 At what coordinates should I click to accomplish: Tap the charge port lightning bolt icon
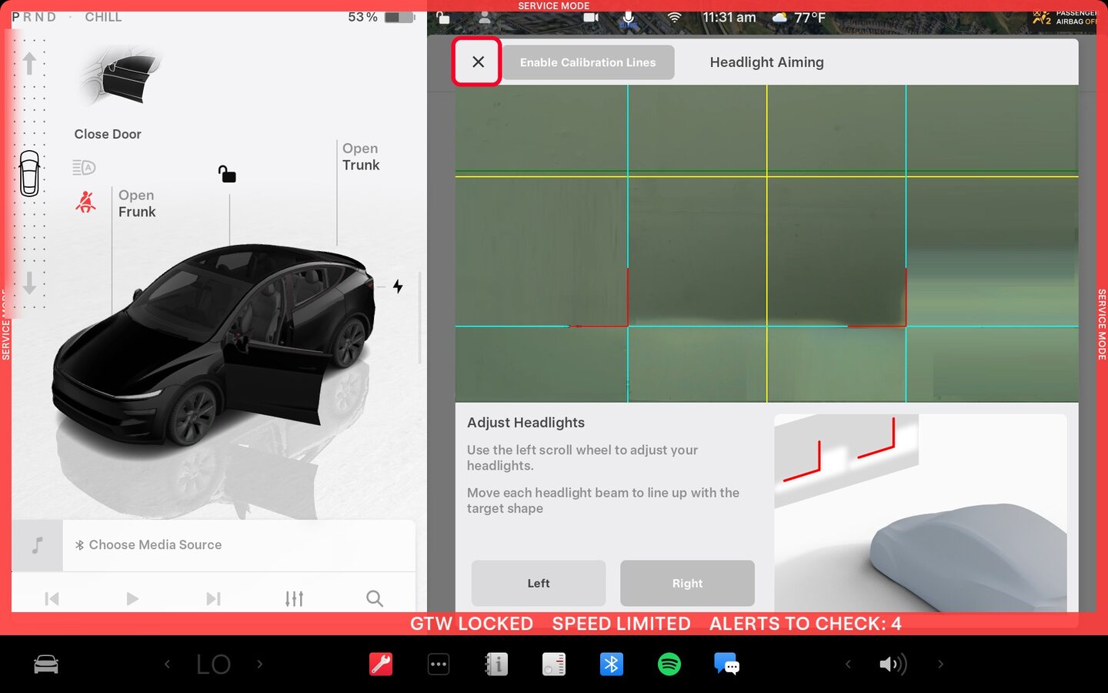[398, 286]
